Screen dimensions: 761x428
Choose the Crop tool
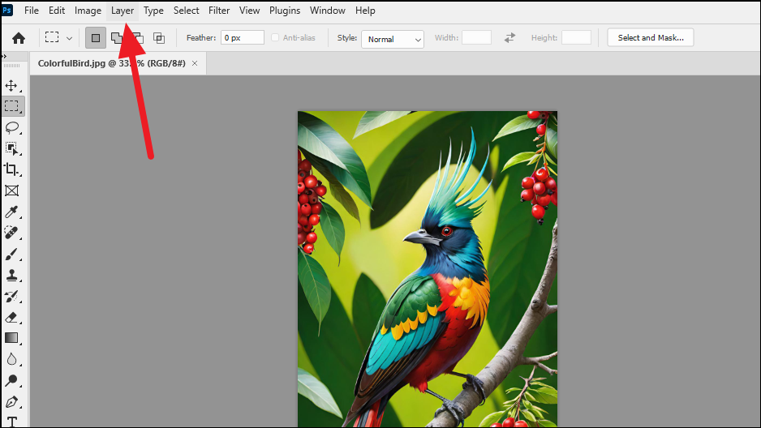(x=11, y=169)
